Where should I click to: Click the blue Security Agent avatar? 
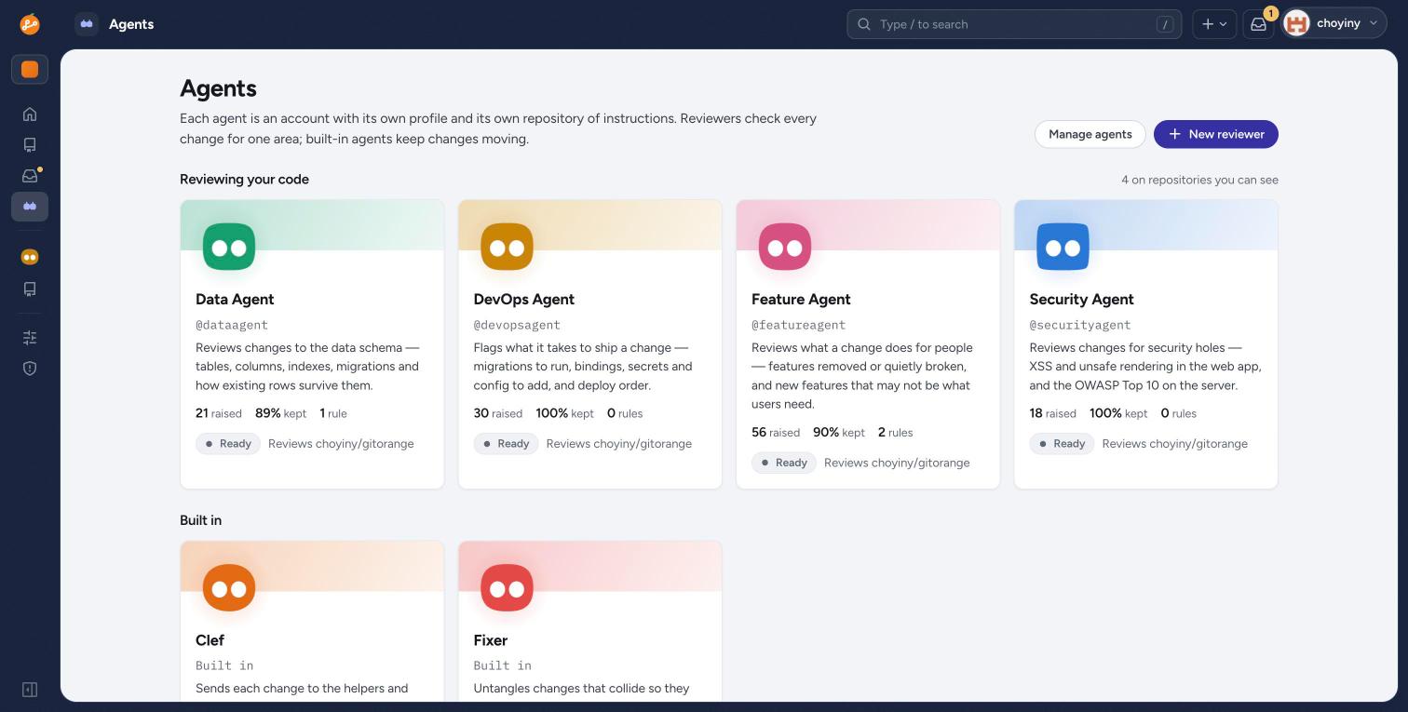[x=1063, y=248]
